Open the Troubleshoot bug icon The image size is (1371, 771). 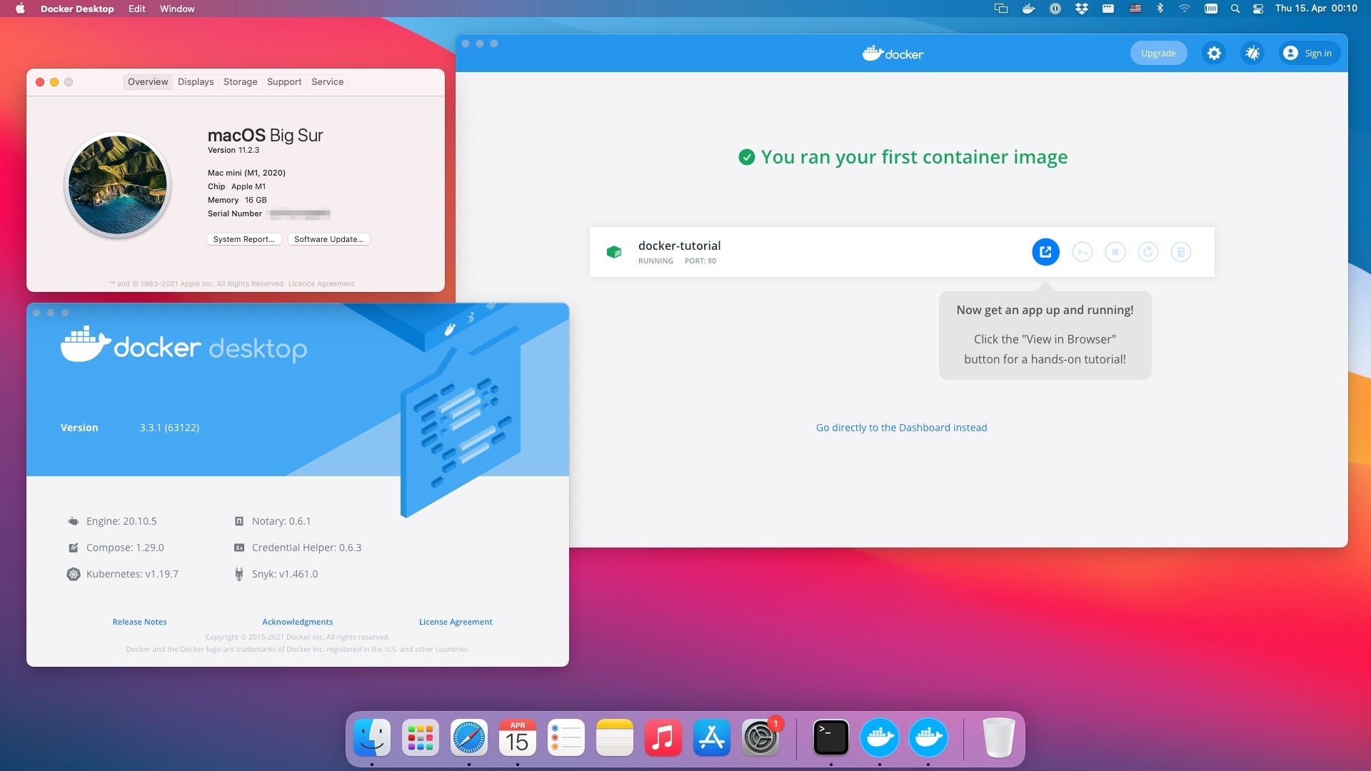coord(1252,53)
